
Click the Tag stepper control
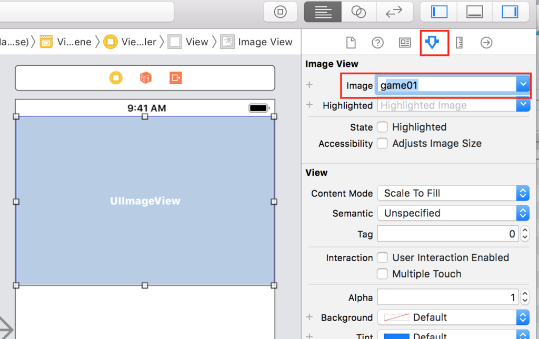pyautogui.click(x=525, y=233)
